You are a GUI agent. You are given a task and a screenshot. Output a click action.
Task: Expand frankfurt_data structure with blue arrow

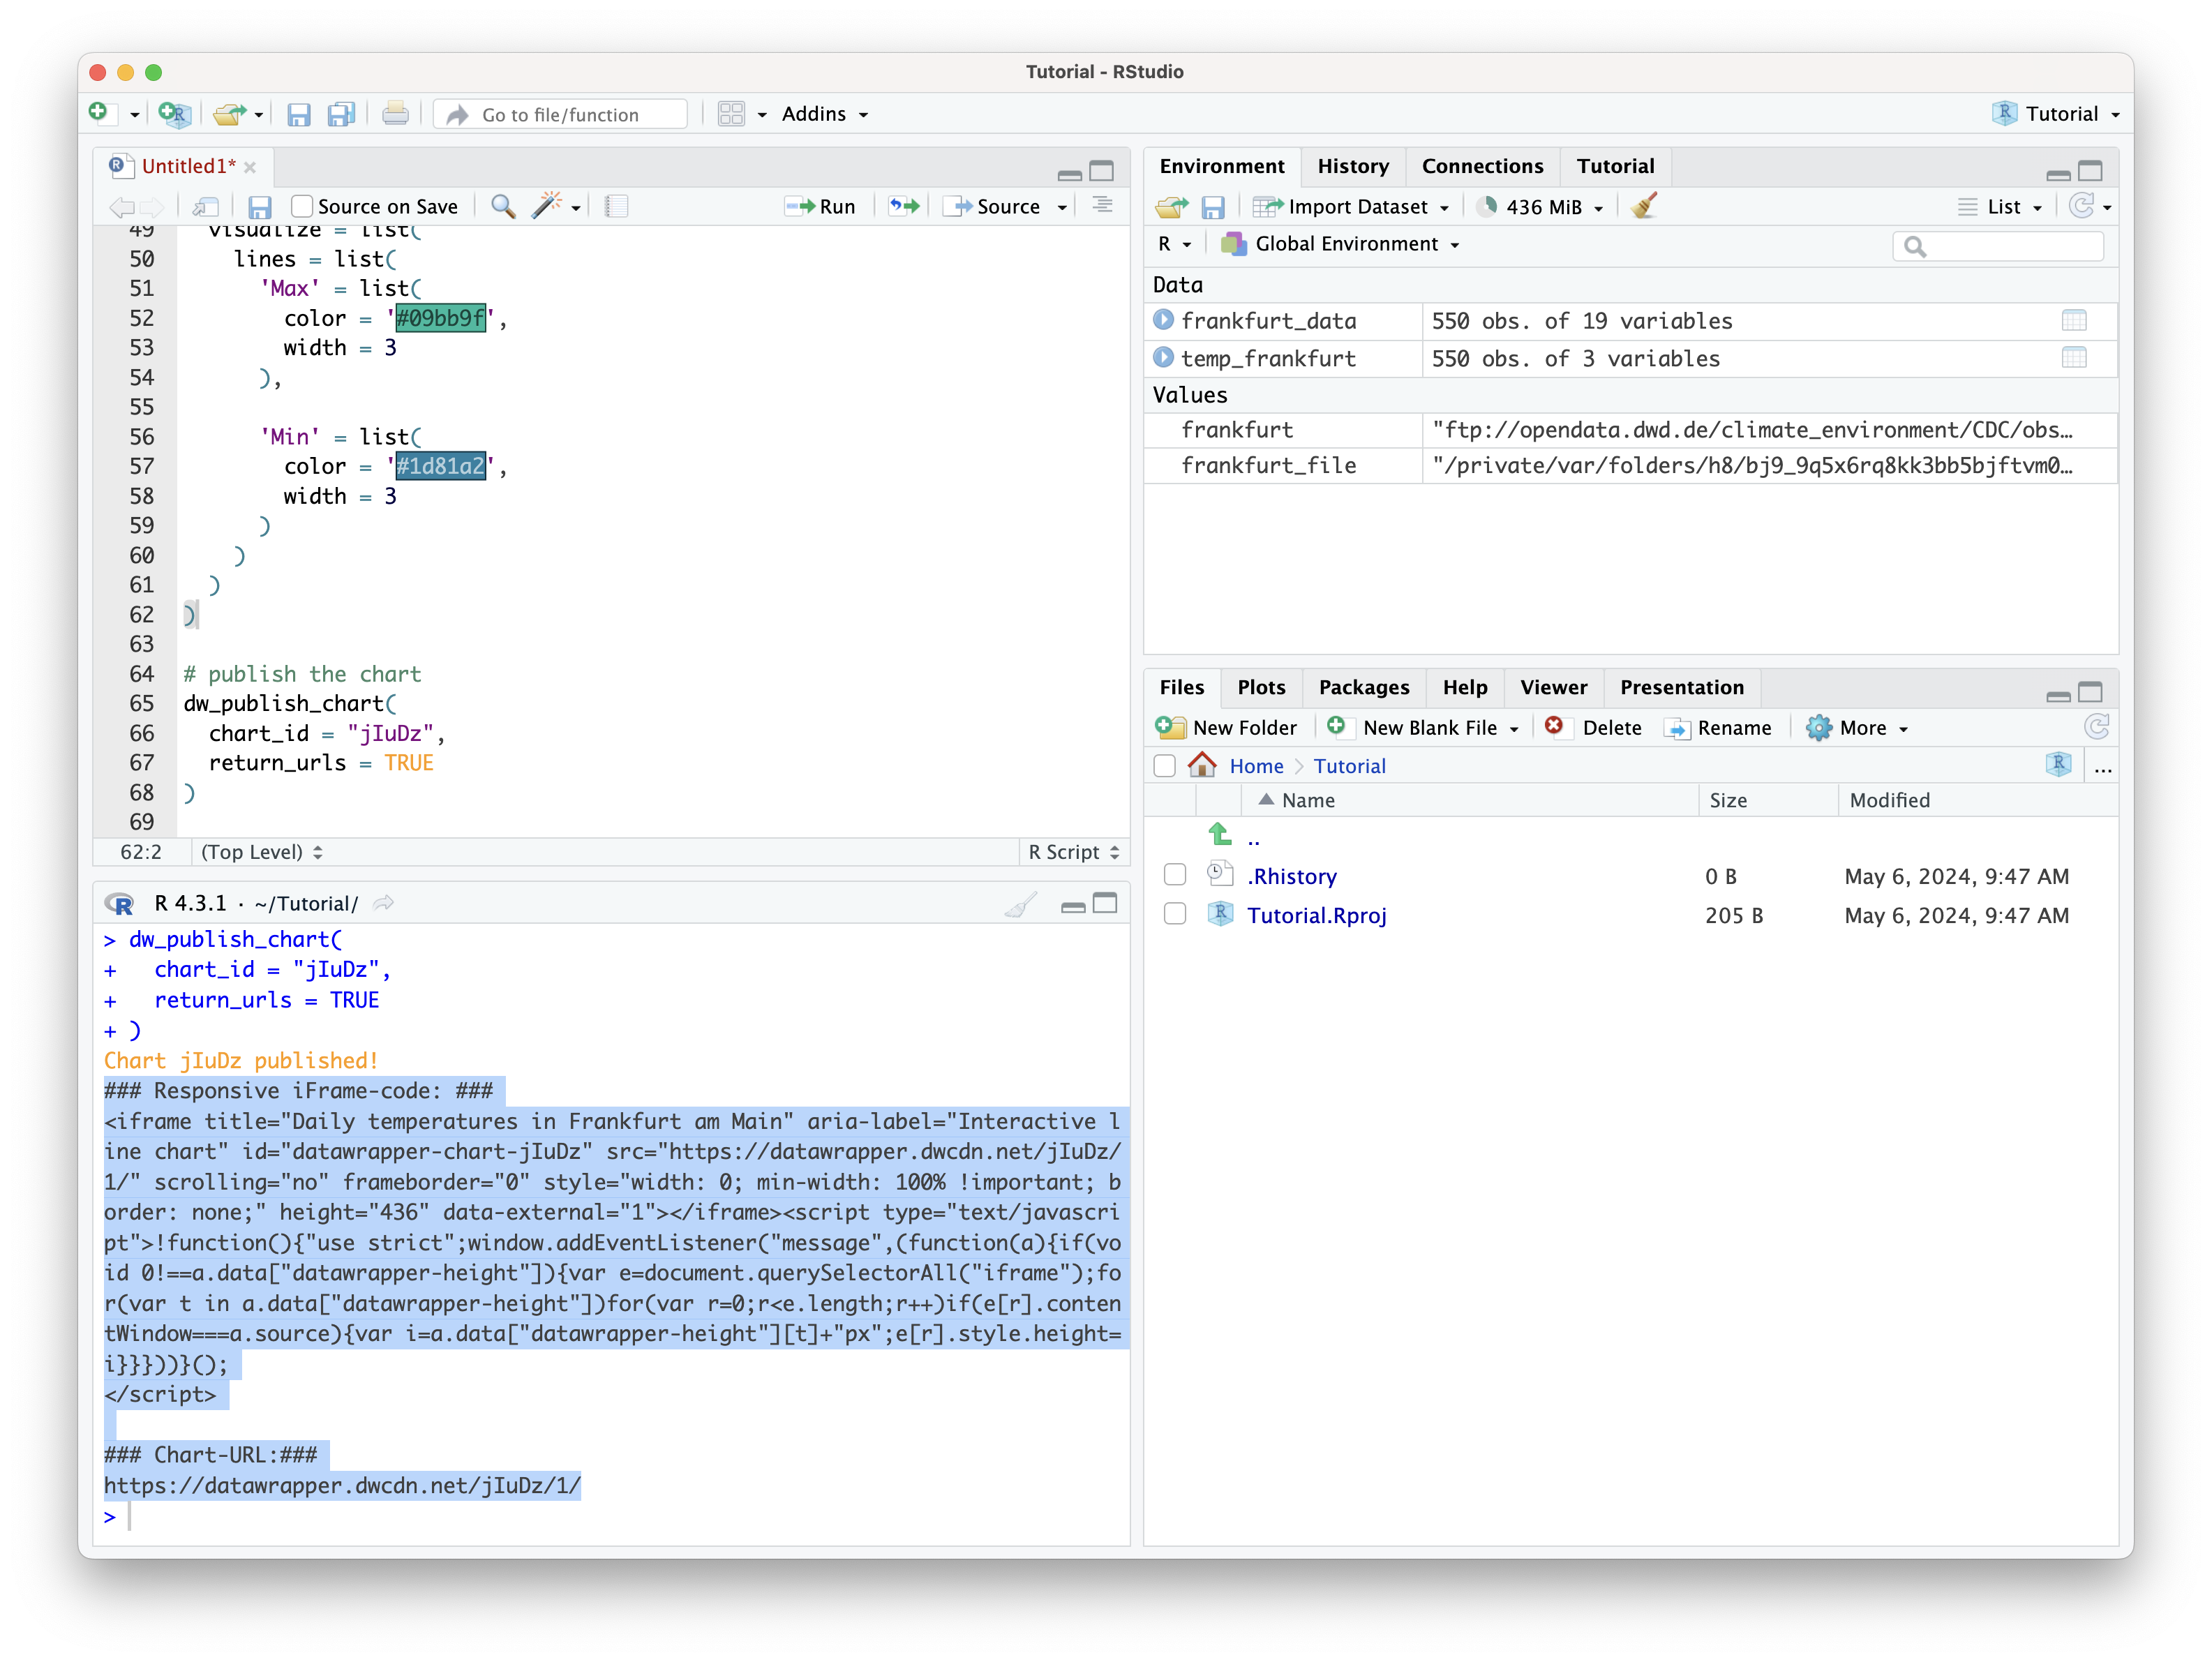[1163, 320]
